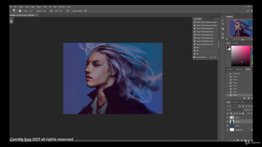This screenshot has width=262, height=147.
Task: Set history brush source at Brush Tool state
Action: [x=227, y=73]
